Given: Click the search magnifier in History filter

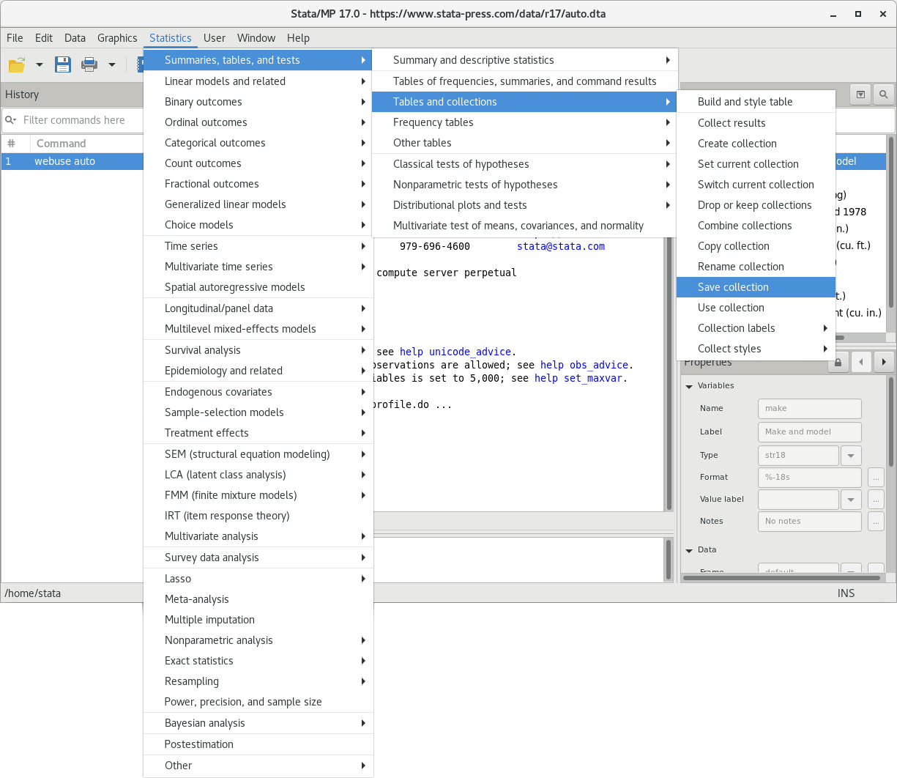Looking at the screenshot, I should [10, 120].
